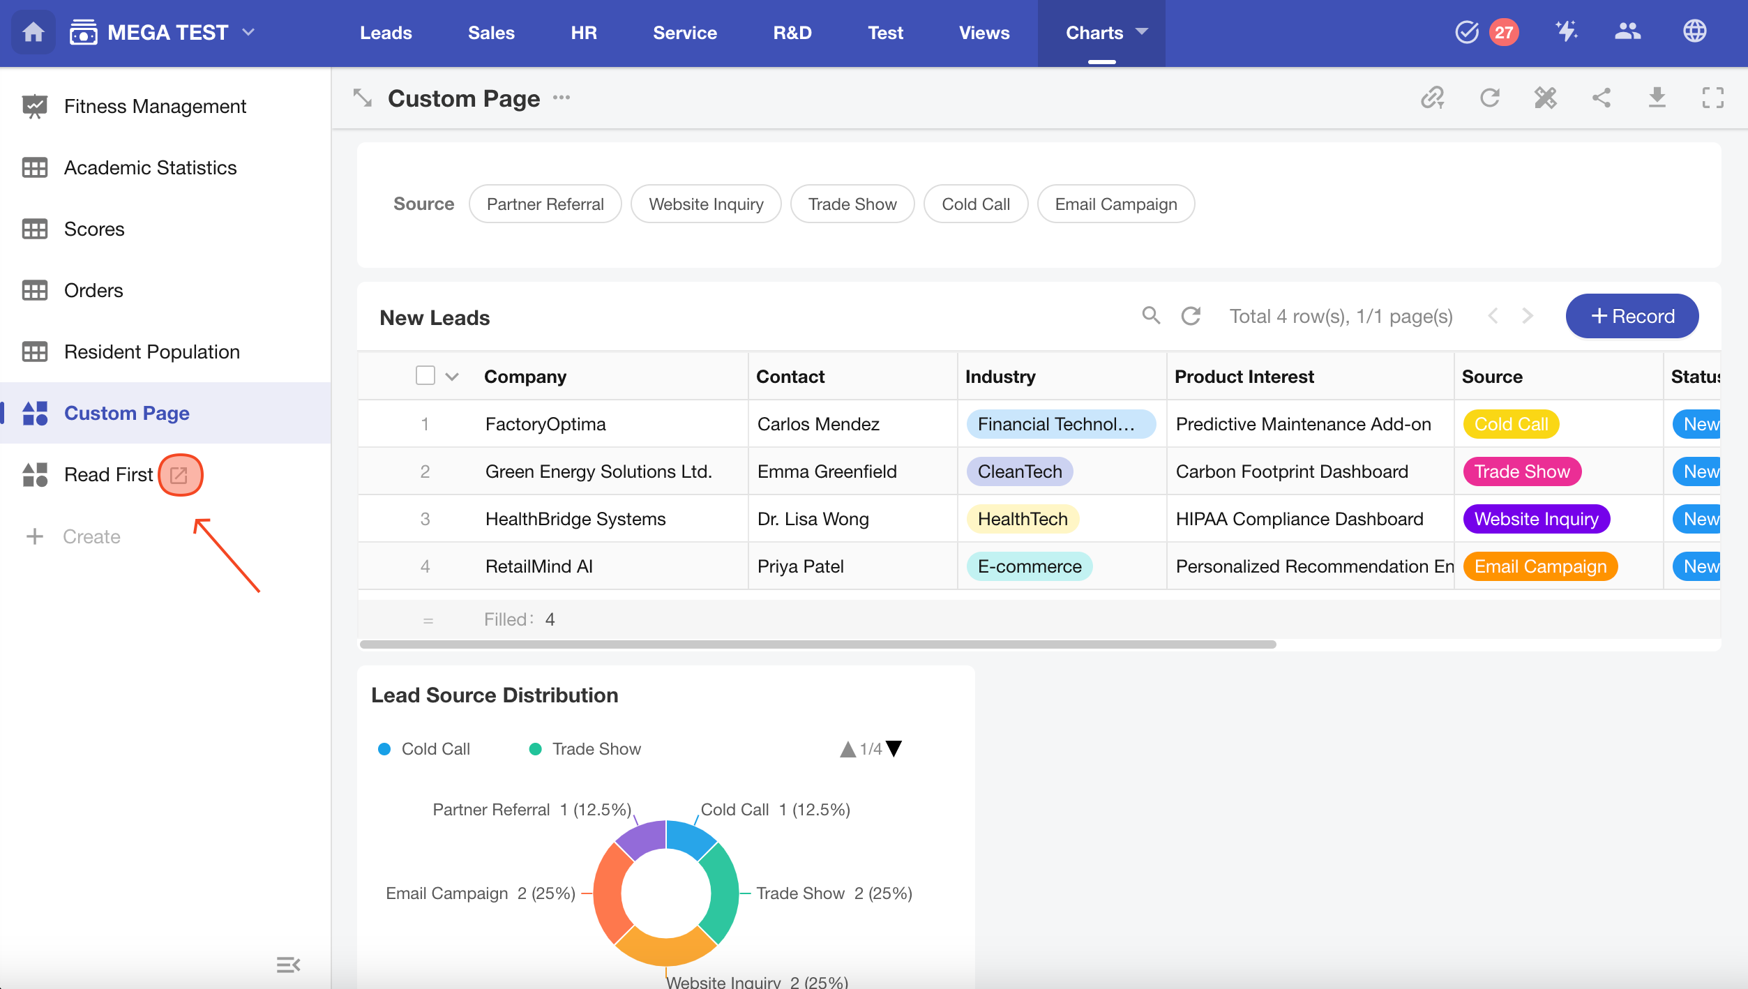Expand the MEGA TEST app dropdown

[x=248, y=32]
